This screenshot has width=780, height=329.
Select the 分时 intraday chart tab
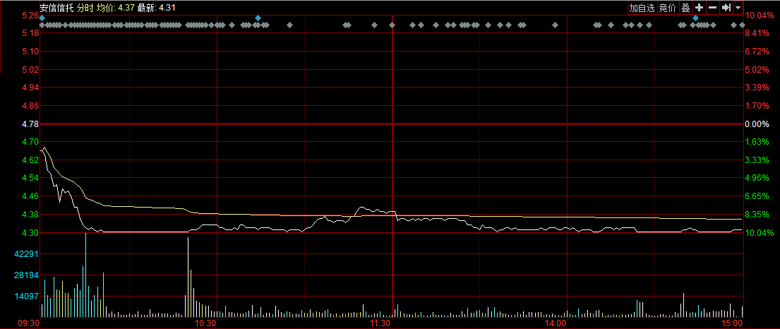pos(85,8)
